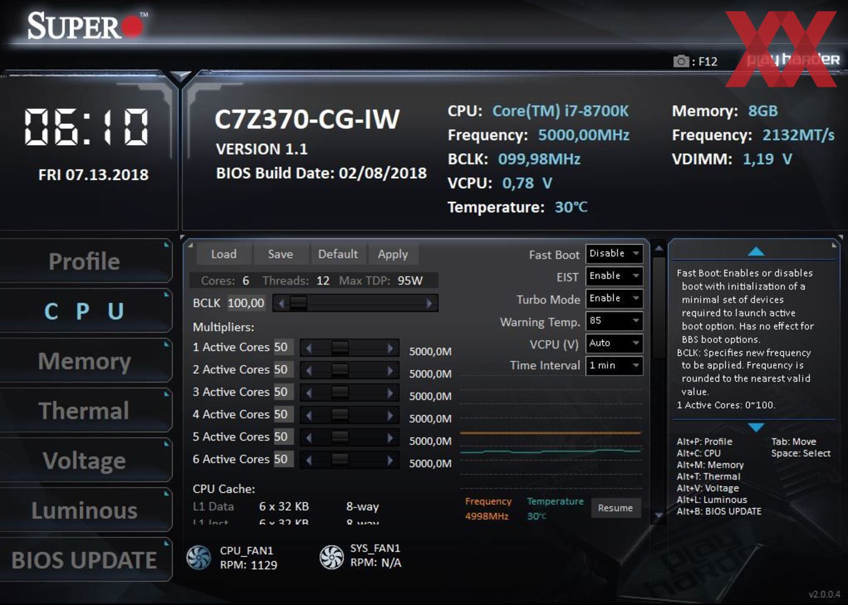Decrease 6 Active Cores multiplier arrow
This screenshot has height=605, width=848.
pyautogui.click(x=309, y=460)
